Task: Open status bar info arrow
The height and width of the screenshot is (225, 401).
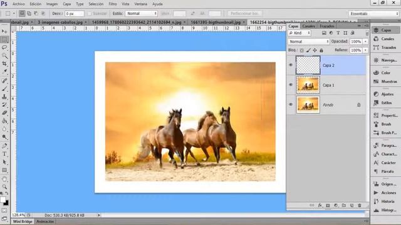Action: pos(99,215)
